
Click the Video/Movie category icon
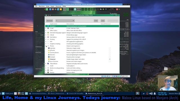pyautogui.click(x=48, y=64)
